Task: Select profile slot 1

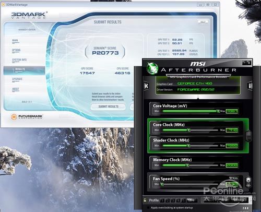Action: (x=162, y=201)
